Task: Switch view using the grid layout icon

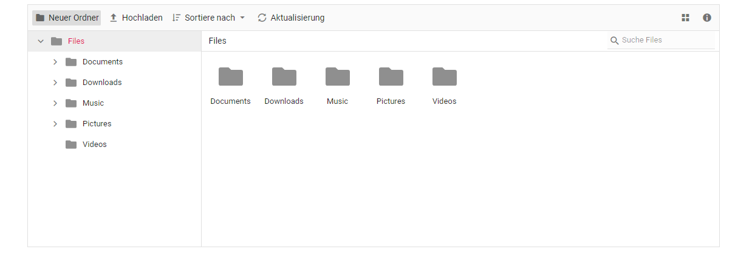Action: pyautogui.click(x=686, y=18)
